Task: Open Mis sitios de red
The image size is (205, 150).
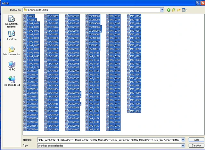Action: point(12,81)
